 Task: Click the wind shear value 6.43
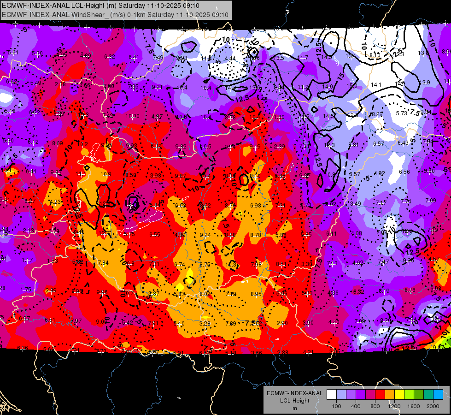403,142
